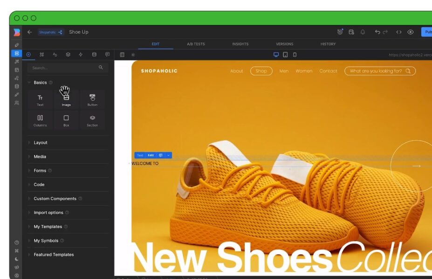
Task: Expand the Layout section
Action: pyautogui.click(x=41, y=143)
